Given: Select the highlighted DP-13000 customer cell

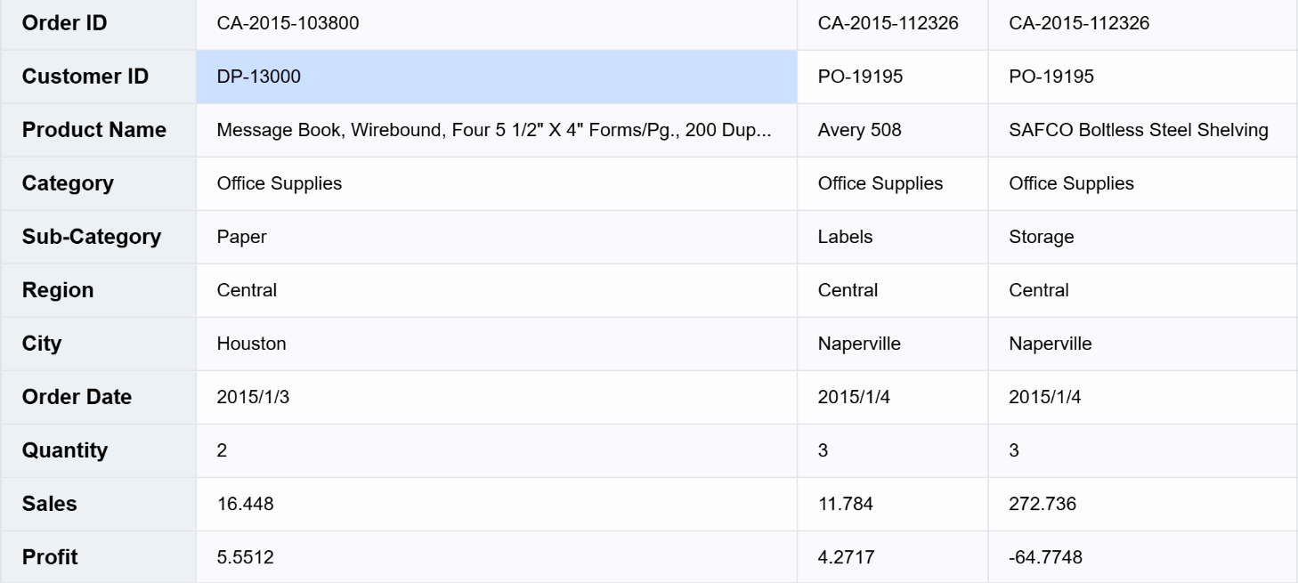Looking at the screenshot, I should (496, 77).
